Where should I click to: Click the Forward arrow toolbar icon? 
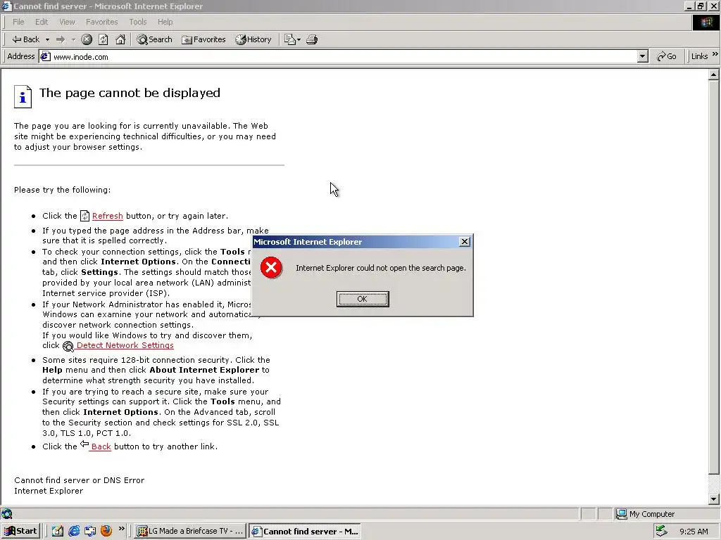61,39
